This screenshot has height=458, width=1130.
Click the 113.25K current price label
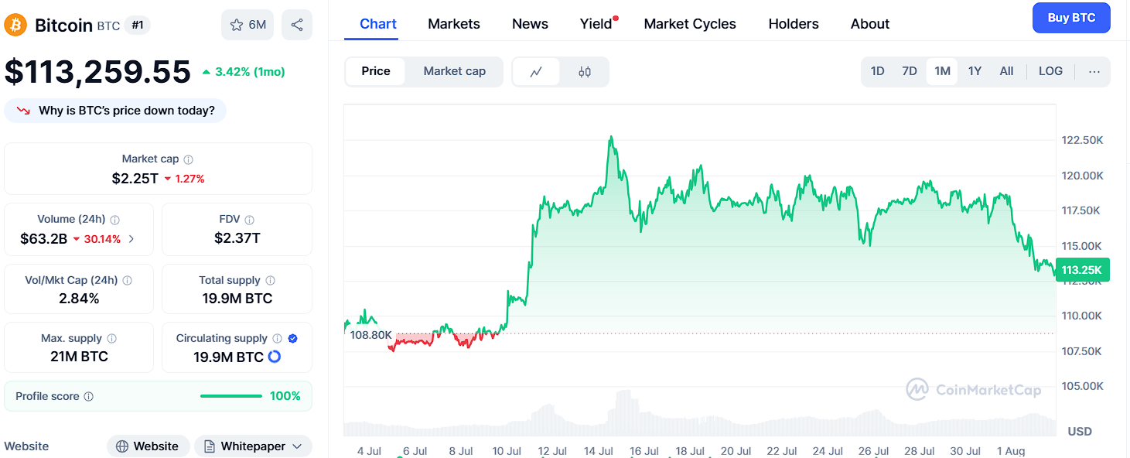pos(1083,270)
